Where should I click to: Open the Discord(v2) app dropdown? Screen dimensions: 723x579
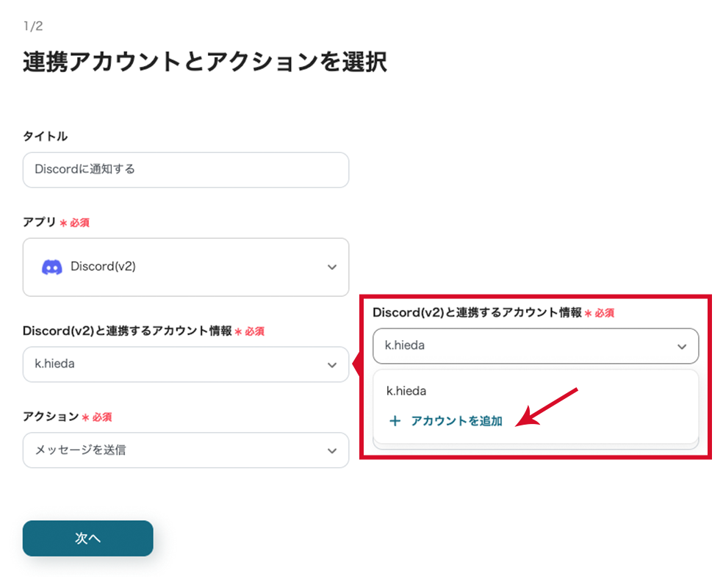point(186,267)
